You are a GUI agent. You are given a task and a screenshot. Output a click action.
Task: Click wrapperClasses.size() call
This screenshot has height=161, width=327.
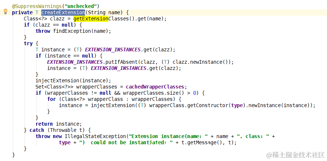(153, 93)
